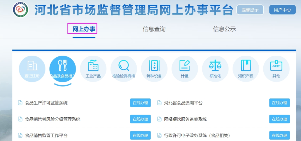Open the 信息公示 tab

pos(224,29)
